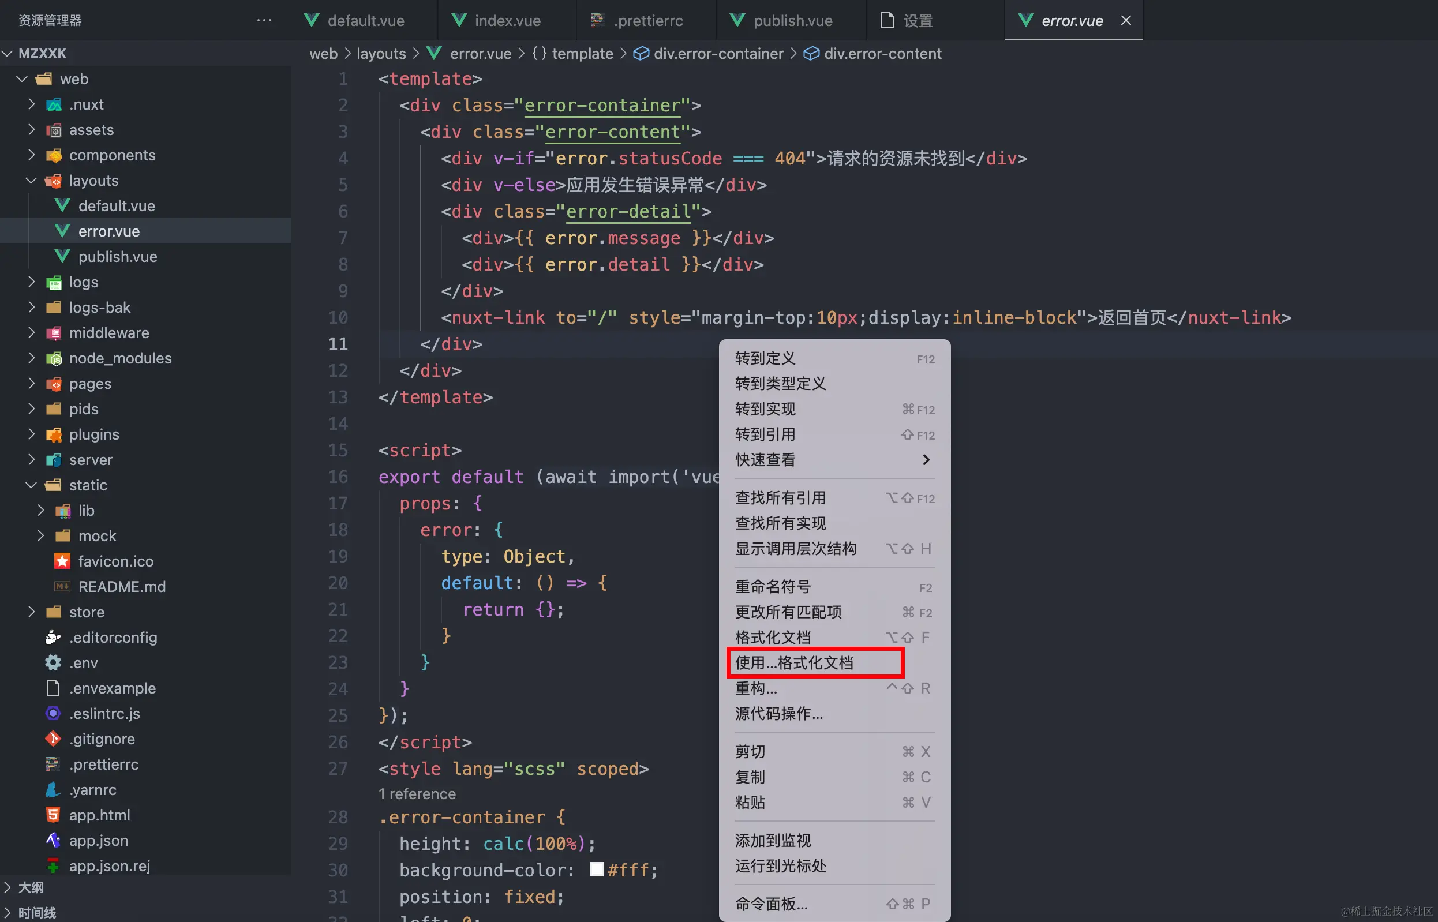Click the favicon.ico star icon
Viewport: 1438px width, 922px height.
point(62,561)
